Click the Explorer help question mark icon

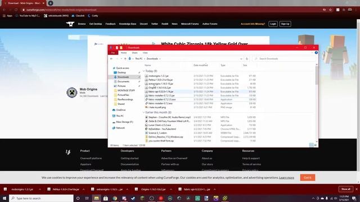[x=316, y=53]
